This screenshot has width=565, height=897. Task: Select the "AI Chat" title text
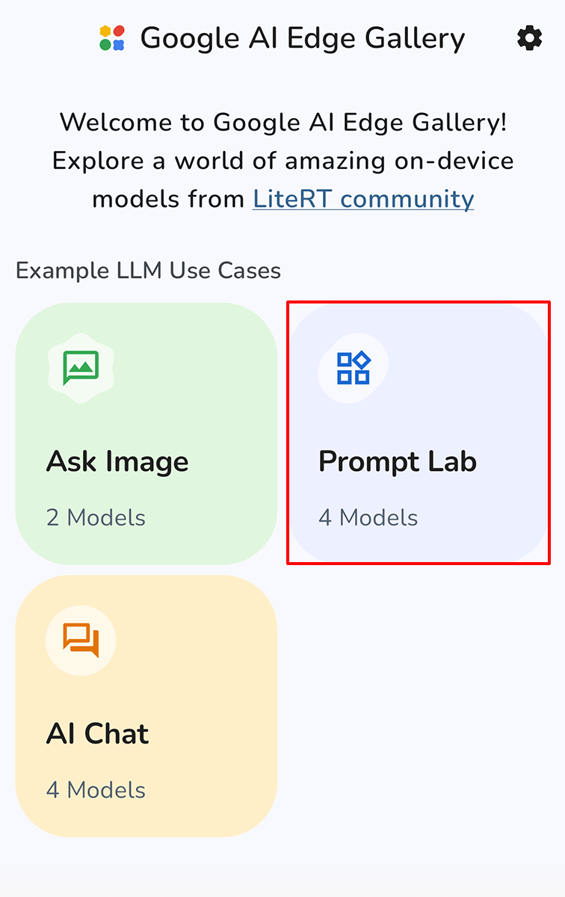[98, 734]
